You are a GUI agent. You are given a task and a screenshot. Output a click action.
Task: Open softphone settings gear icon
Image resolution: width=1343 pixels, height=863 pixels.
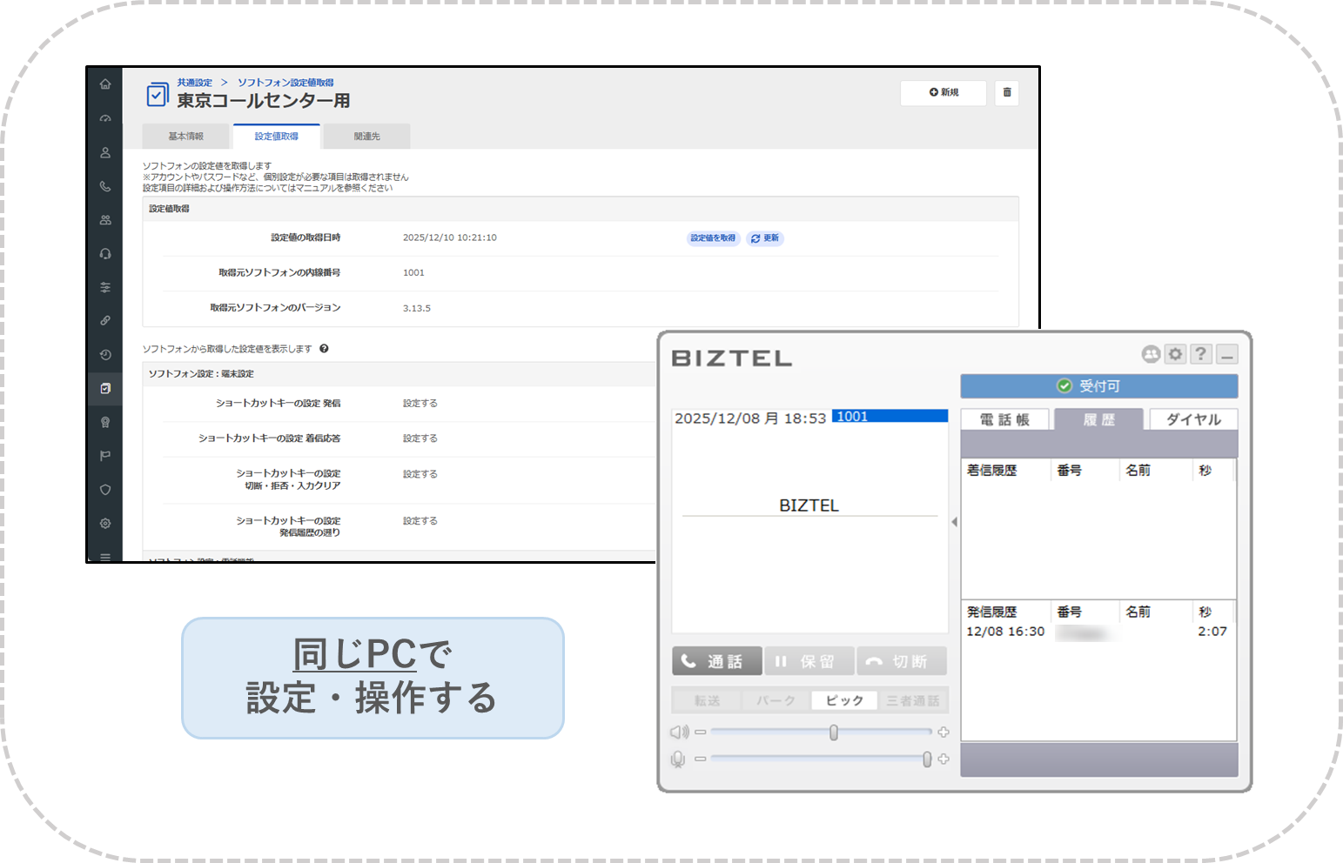point(1176,354)
